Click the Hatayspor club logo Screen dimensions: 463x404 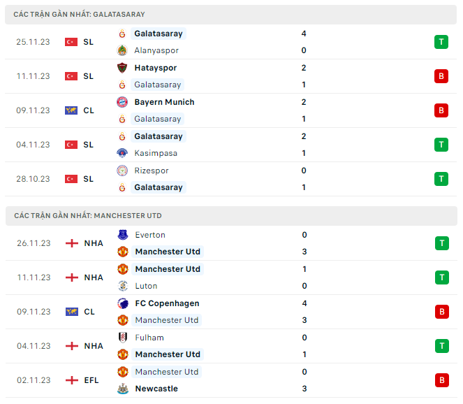pyautogui.click(x=122, y=68)
